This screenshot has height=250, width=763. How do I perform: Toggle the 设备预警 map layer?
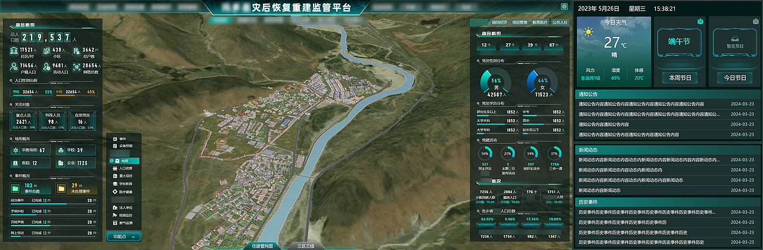pos(122,146)
